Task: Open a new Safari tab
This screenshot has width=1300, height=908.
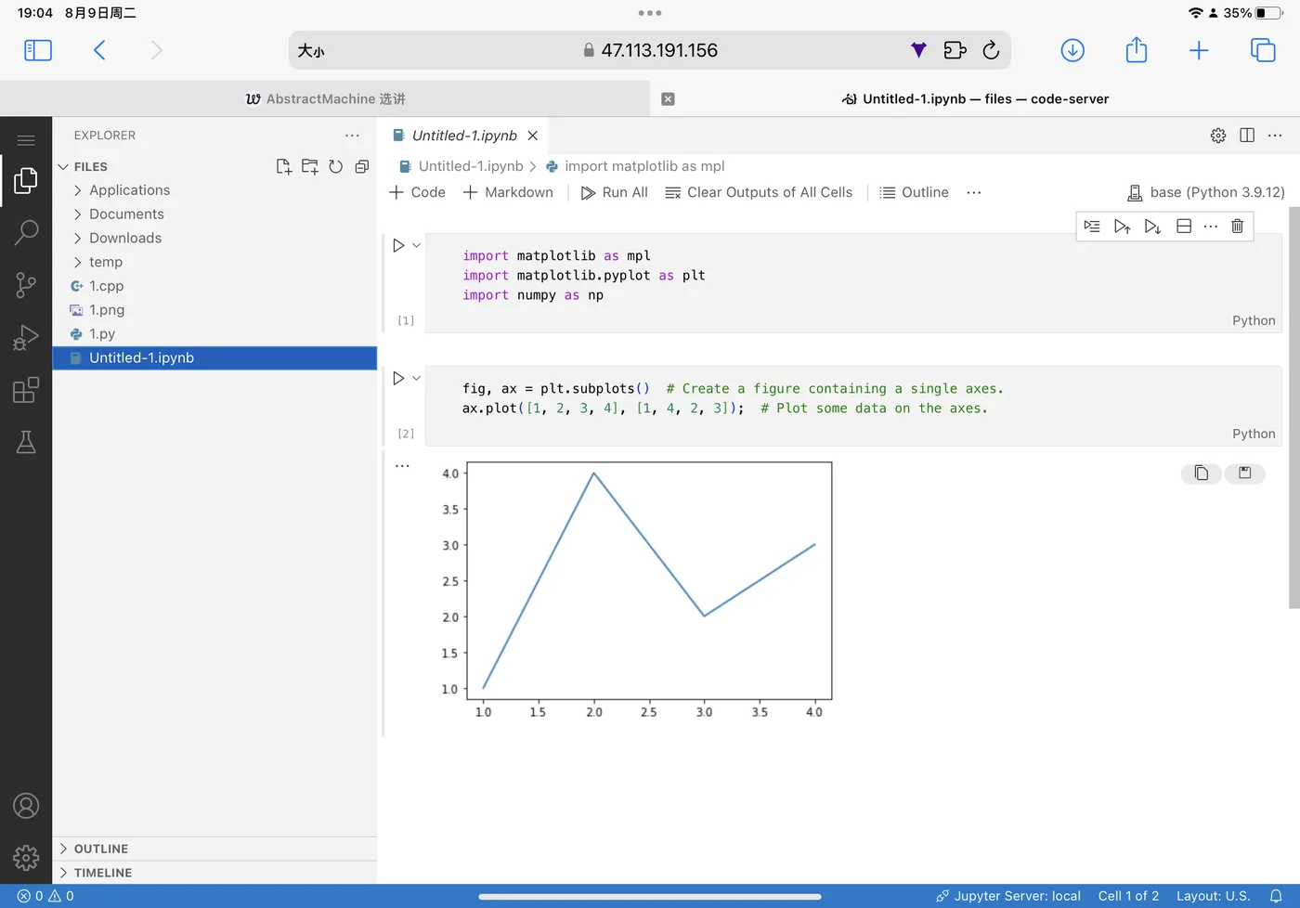Action: tap(1199, 50)
